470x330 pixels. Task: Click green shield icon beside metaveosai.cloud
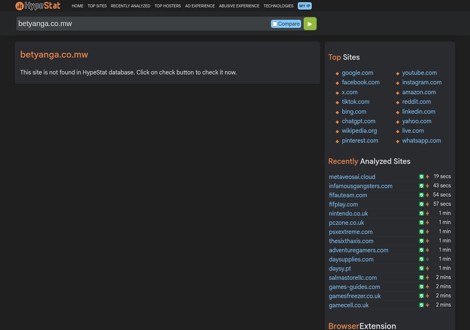click(x=422, y=177)
